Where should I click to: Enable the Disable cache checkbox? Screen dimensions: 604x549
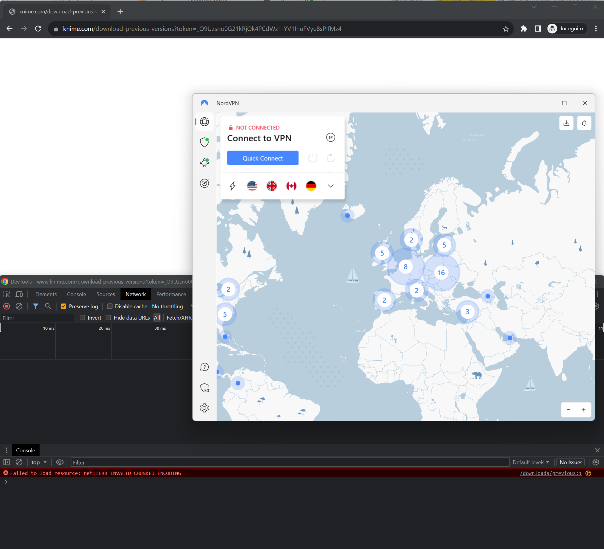[110, 306]
